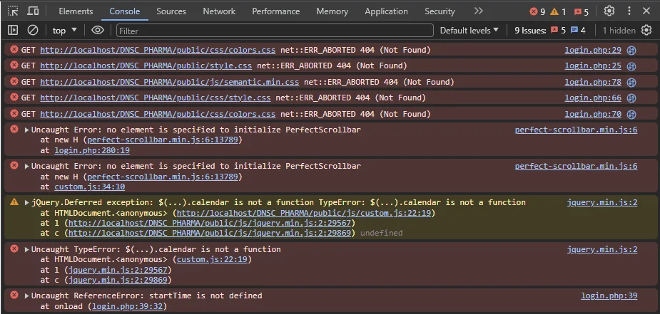The image size is (660, 314).
Task: Show the console sidebar panel icon
Action: click(13, 30)
